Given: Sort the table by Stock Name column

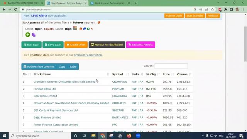Looking at the screenshot, I should coord(71,74).
